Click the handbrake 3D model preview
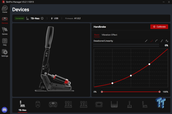 pyautogui.click(x=54, y=59)
